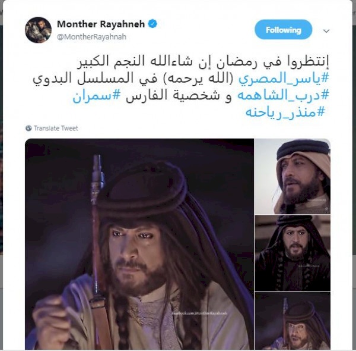Open the top right photo thumbnail
Screen dimensions: 356x351
(293, 177)
